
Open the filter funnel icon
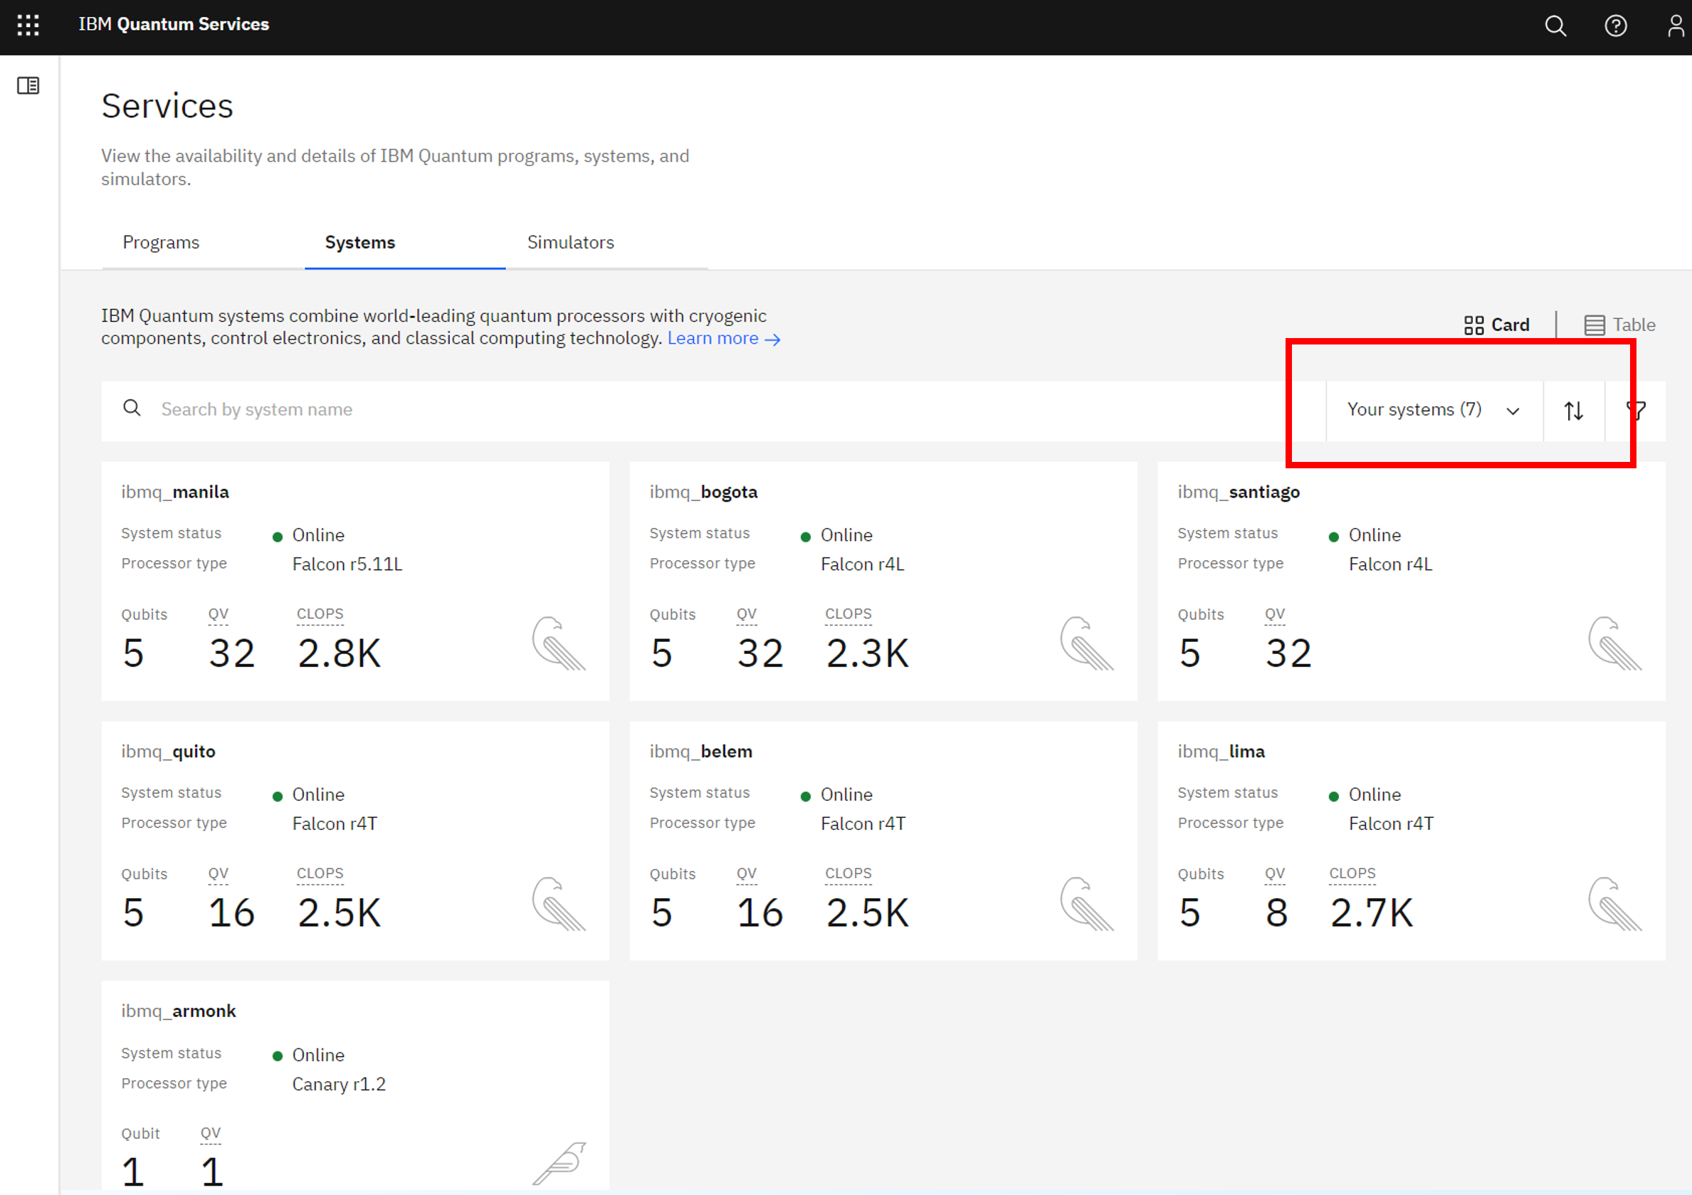[x=1636, y=411]
